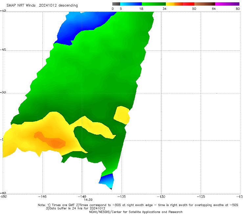Click the note 'Data buffer is 24 hrs for 20241012'
The width and height of the screenshot is (243, 214).
(77, 208)
